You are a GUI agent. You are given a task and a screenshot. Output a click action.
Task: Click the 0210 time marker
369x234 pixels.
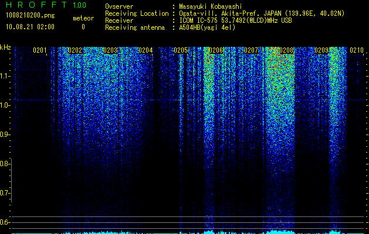click(357, 50)
